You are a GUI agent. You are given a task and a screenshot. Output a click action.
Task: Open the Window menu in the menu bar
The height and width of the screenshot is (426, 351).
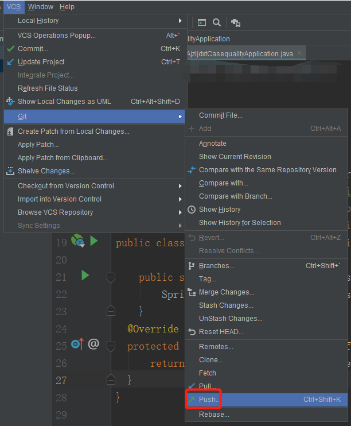coord(40,7)
